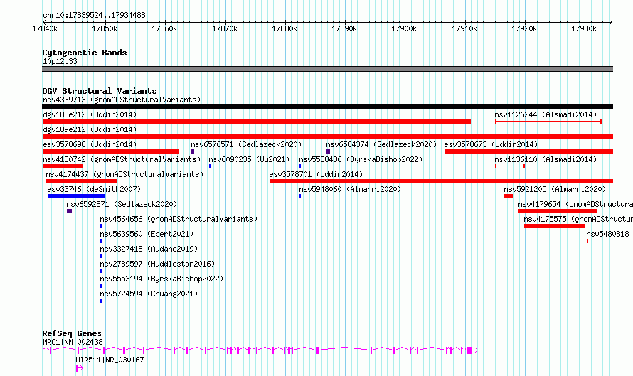Open nsv6090235 (Wu2021) variant label
The image size is (633, 376).
(x=249, y=159)
